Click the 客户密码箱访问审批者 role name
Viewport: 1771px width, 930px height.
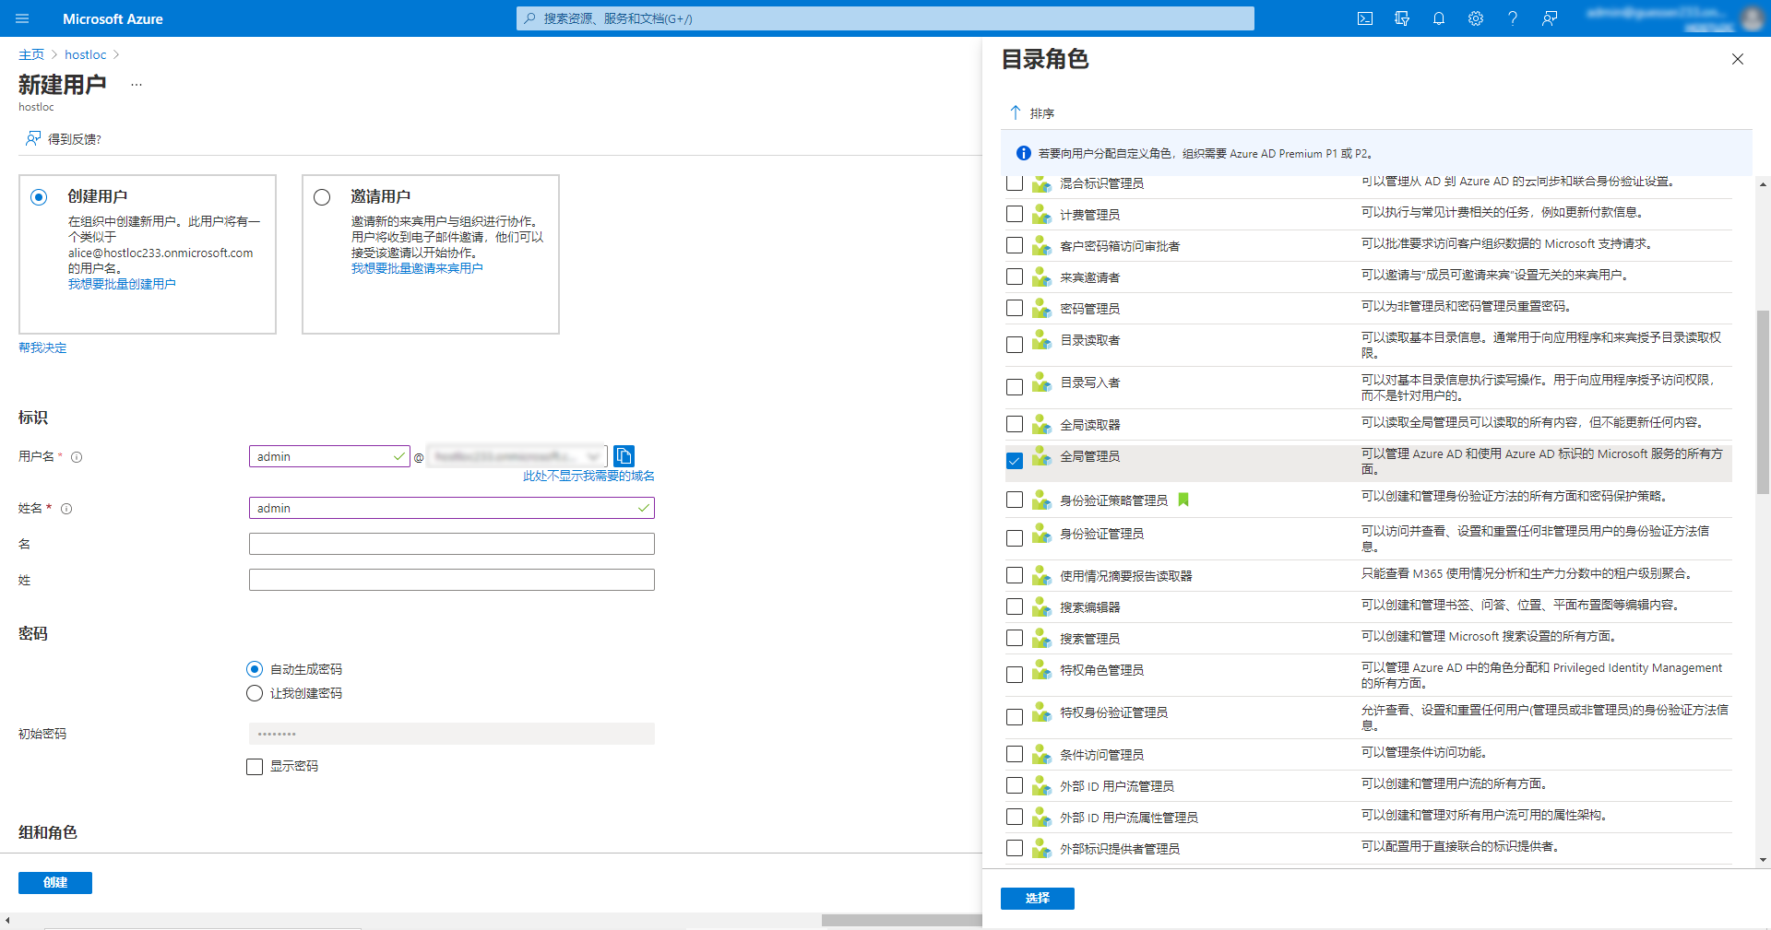tap(1119, 246)
